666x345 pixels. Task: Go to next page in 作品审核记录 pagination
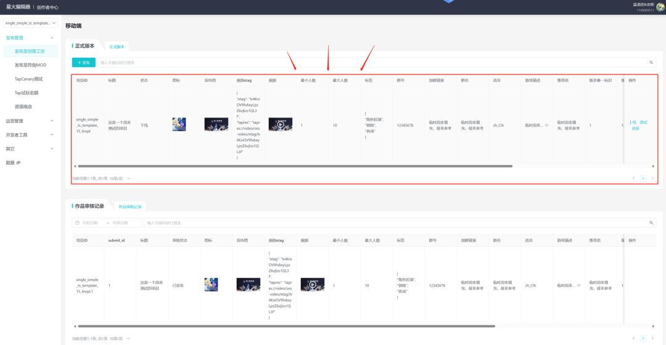coord(652,338)
